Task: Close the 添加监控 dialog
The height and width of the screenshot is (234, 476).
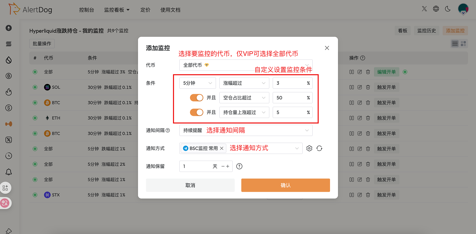Action: click(327, 48)
